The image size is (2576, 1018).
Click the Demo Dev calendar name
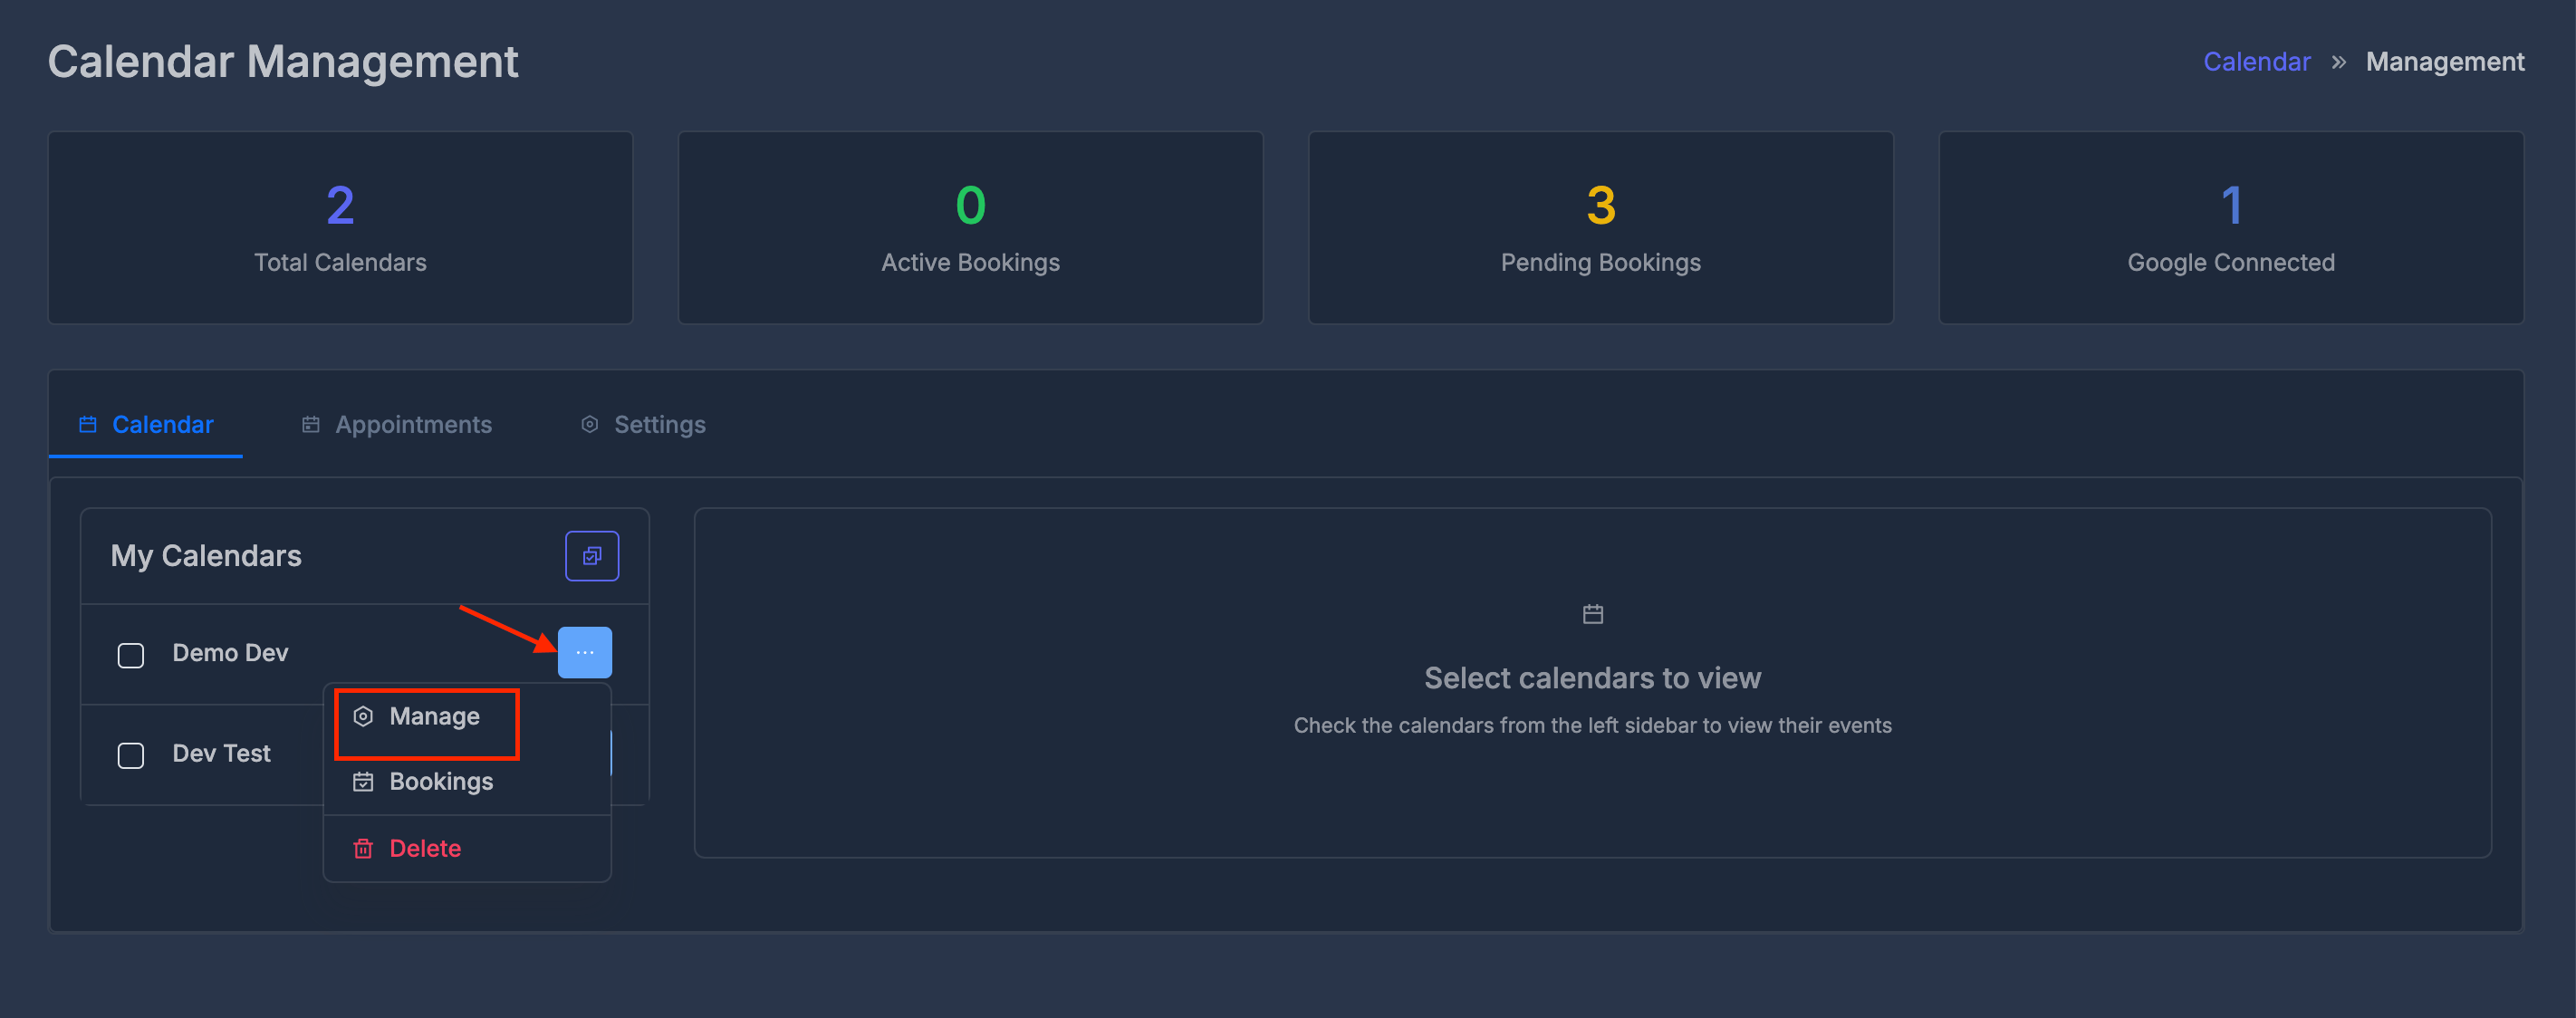coord(230,653)
